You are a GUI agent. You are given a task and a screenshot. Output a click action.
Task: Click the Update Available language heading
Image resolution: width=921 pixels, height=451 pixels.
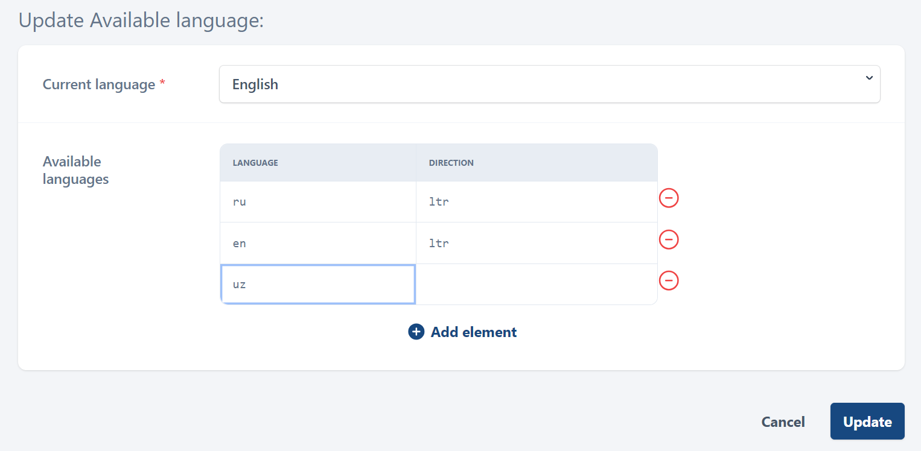(141, 20)
